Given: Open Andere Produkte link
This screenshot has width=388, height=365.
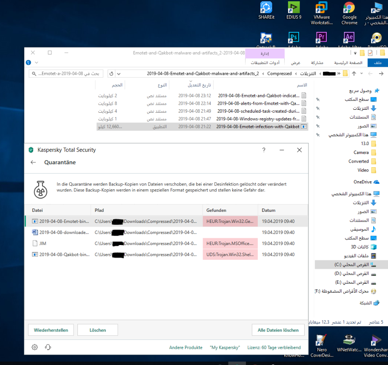Looking at the screenshot, I should [x=185, y=348].
